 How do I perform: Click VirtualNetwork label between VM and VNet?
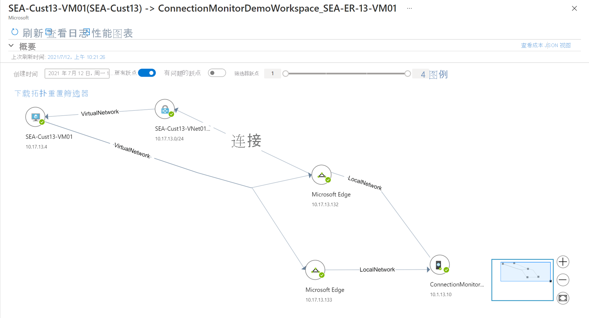[100, 113]
